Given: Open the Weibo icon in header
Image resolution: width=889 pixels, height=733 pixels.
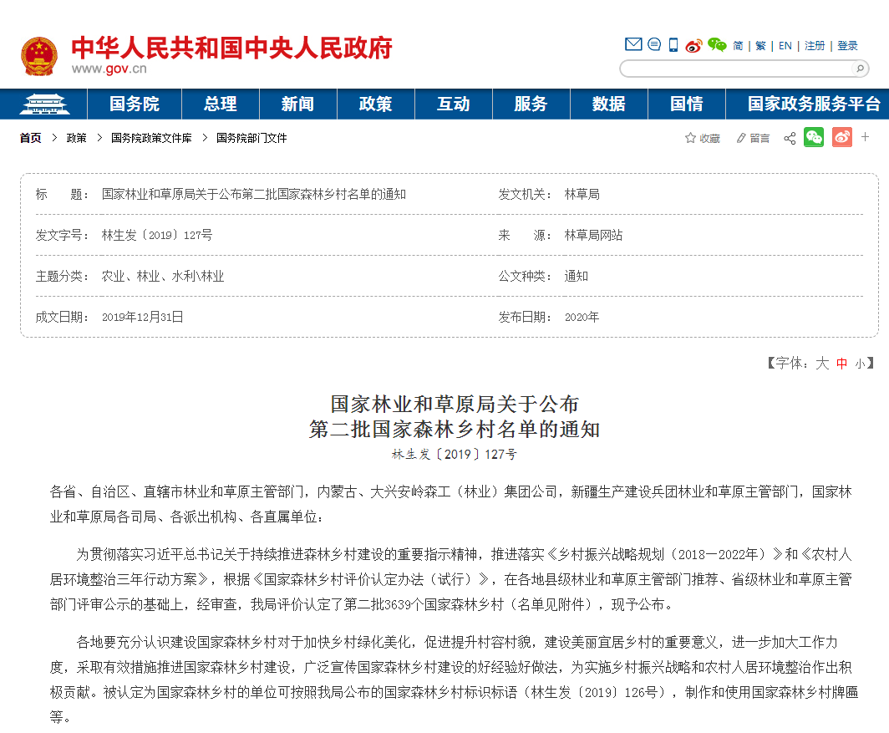Looking at the screenshot, I should (694, 45).
